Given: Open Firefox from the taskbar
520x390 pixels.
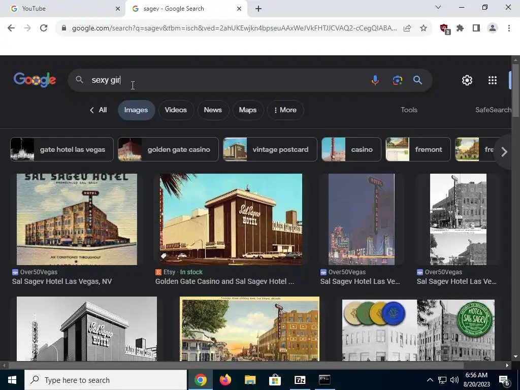Looking at the screenshot, I should (225, 380).
